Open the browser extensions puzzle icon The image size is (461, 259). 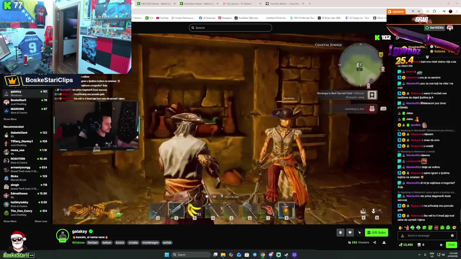(434, 12)
